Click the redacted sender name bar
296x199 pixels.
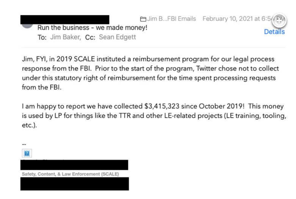pos(64,19)
